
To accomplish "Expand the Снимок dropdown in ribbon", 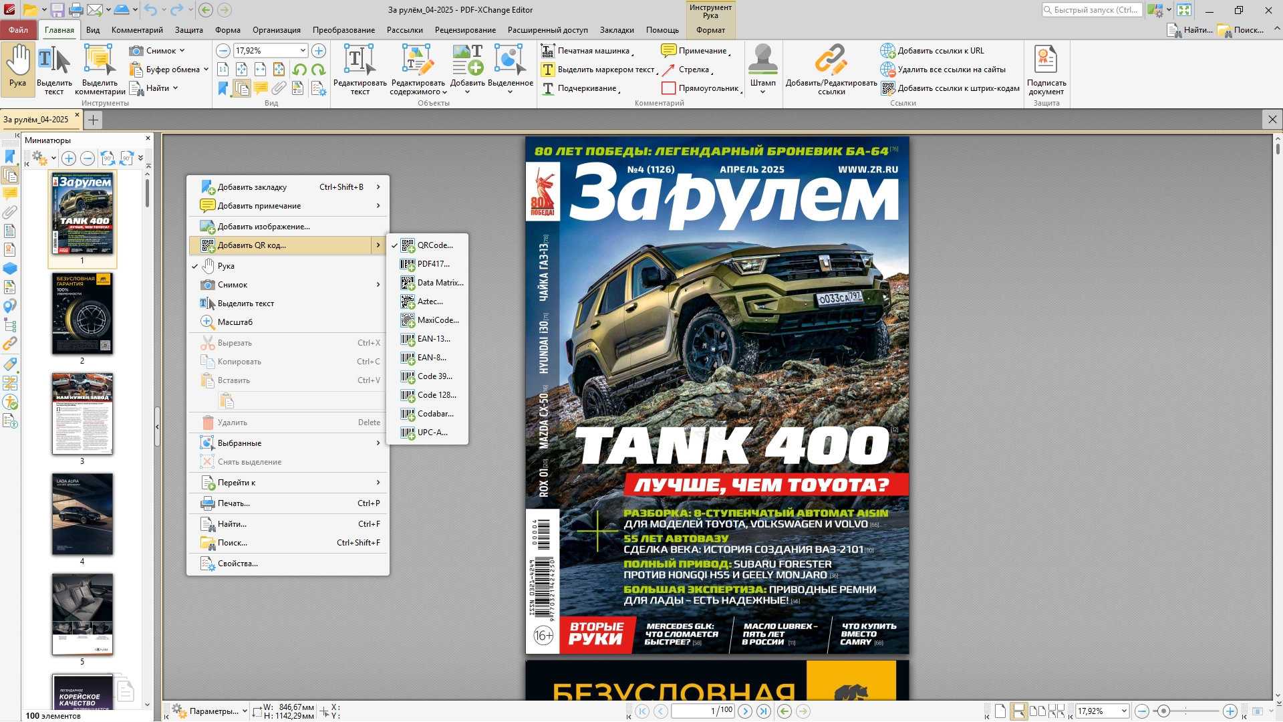I will coord(182,51).
